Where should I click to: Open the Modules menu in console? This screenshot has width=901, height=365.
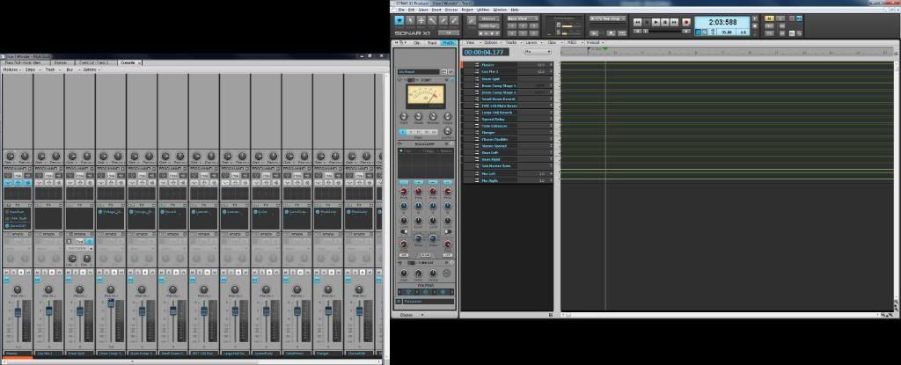click(11, 69)
